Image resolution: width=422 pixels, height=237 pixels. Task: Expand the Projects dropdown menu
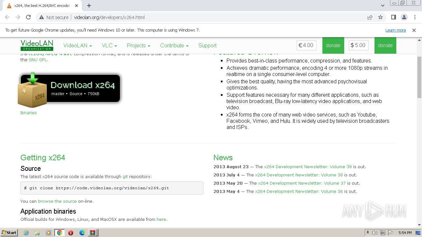tap(138, 45)
